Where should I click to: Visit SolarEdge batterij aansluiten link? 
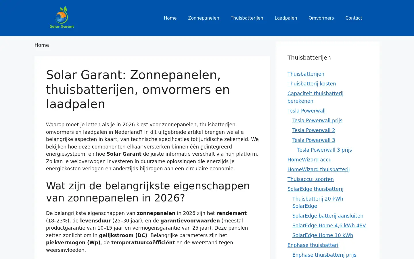click(328, 216)
